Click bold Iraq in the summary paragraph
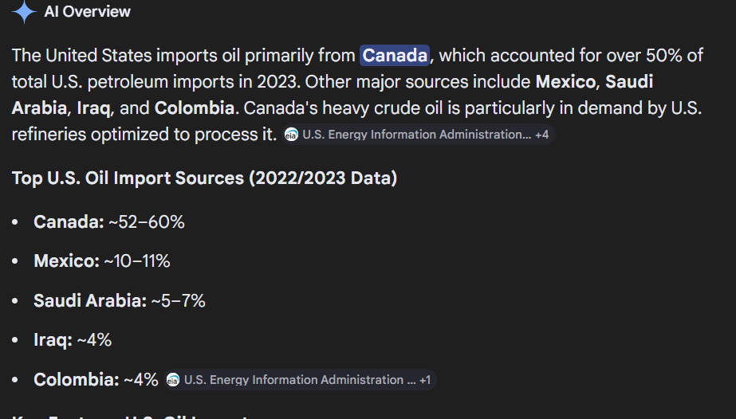 93,108
